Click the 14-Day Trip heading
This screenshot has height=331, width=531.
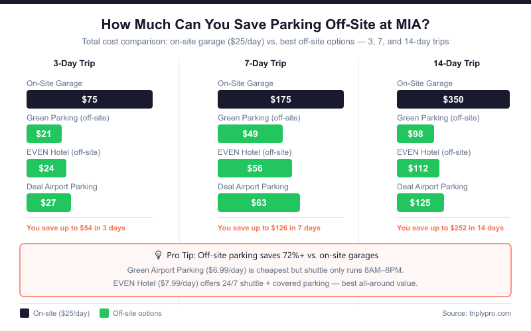[x=455, y=64]
